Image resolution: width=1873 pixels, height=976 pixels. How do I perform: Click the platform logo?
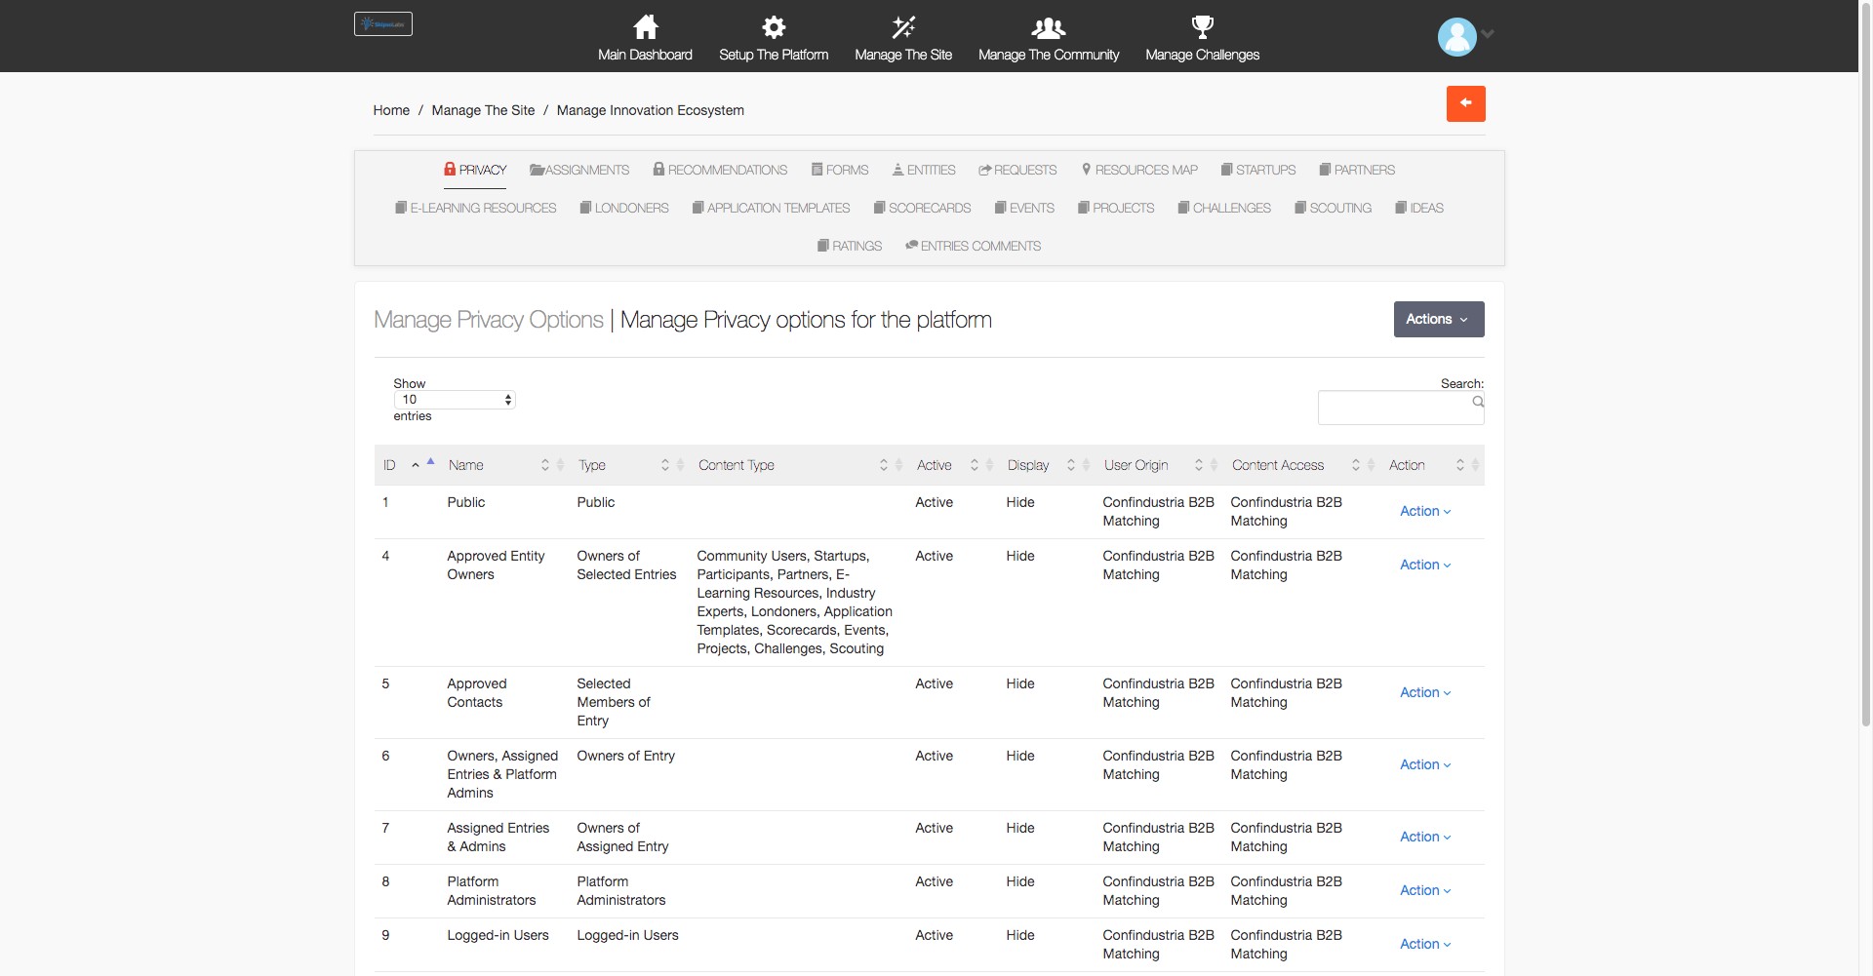click(382, 23)
